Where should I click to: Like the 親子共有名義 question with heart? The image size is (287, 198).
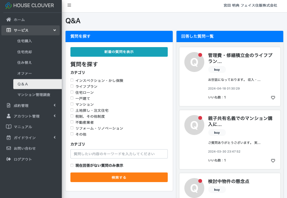[273, 161]
